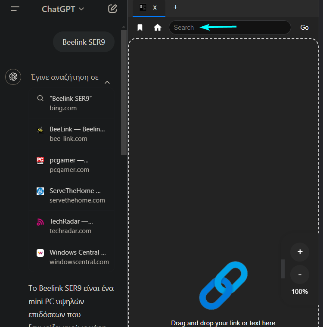This screenshot has width=323, height=327.
Task: Open the pcgamer.com source link
Action: 71,165
